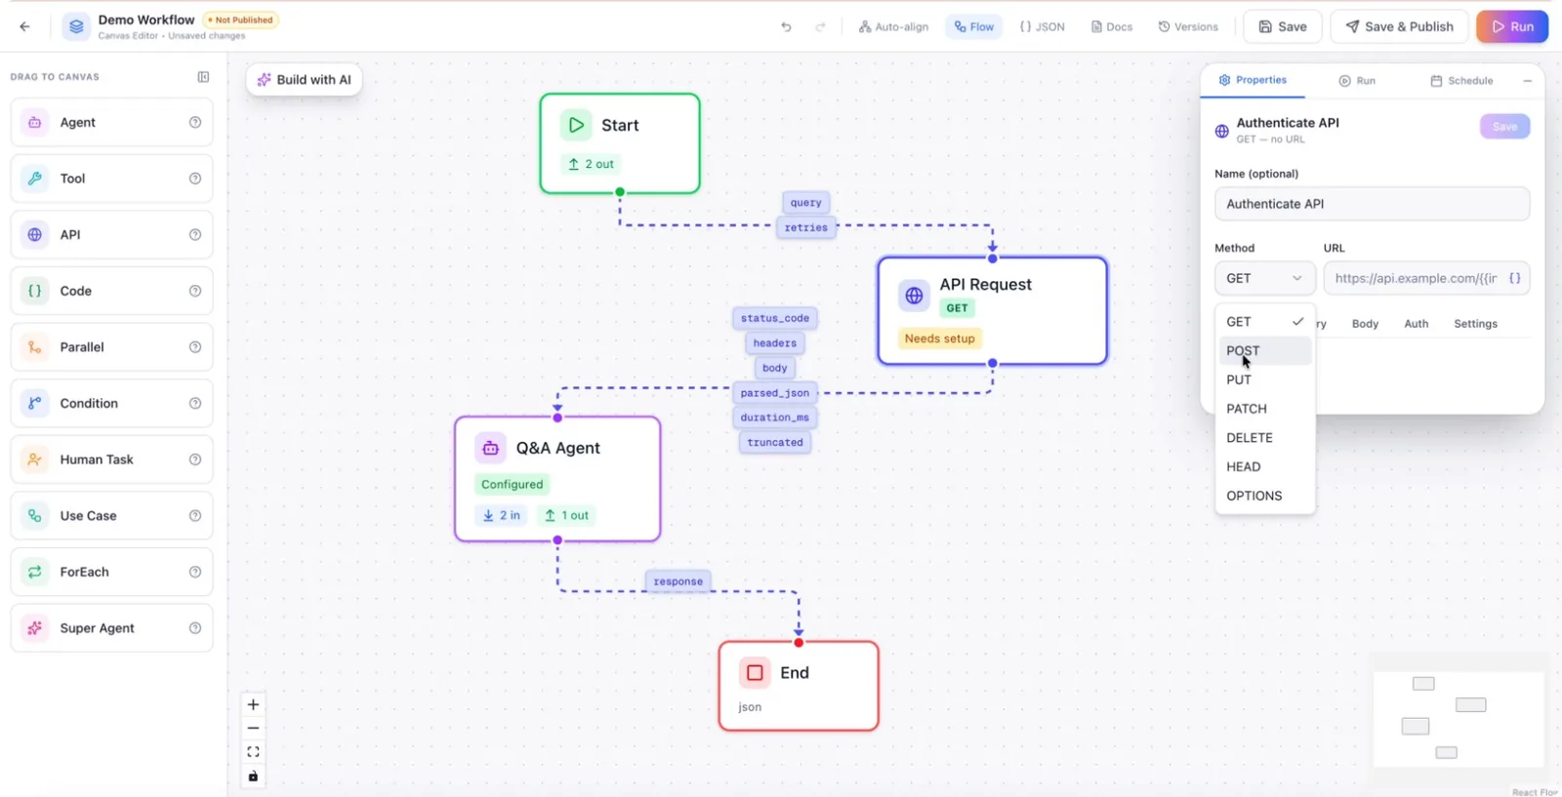Image resolution: width=1562 pixels, height=797 pixels.
Task: Open the Versions history
Action: coord(1188,26)
